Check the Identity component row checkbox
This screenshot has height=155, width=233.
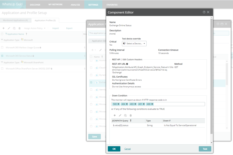tap(91, 90)
